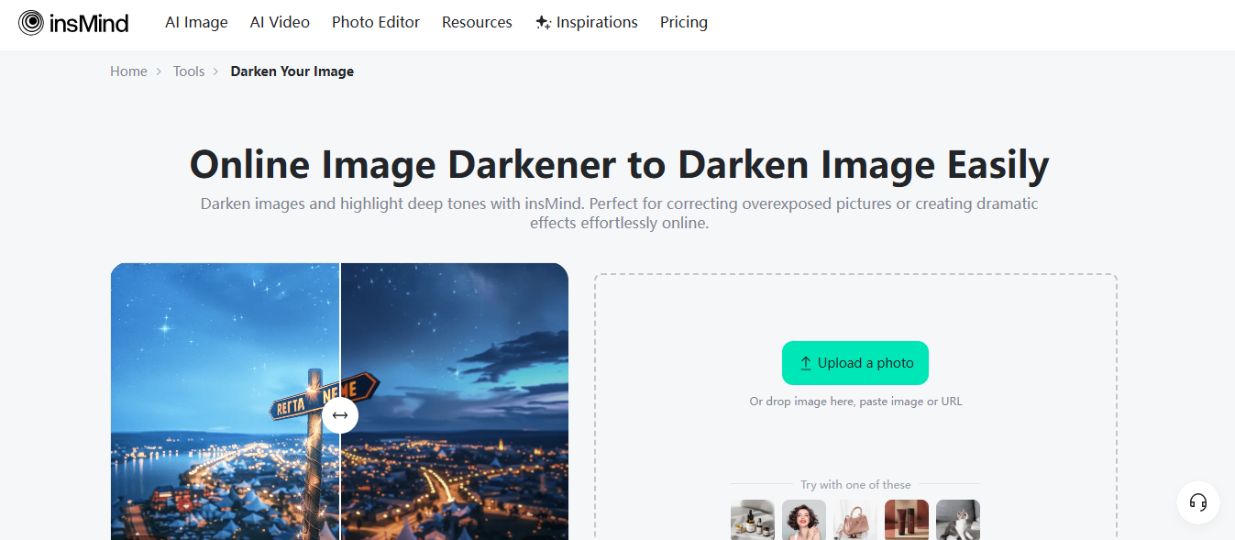Viewport: 1235px width, 540px height.
Task: Try the smiling woman sample photo
Action: [804, 520]
